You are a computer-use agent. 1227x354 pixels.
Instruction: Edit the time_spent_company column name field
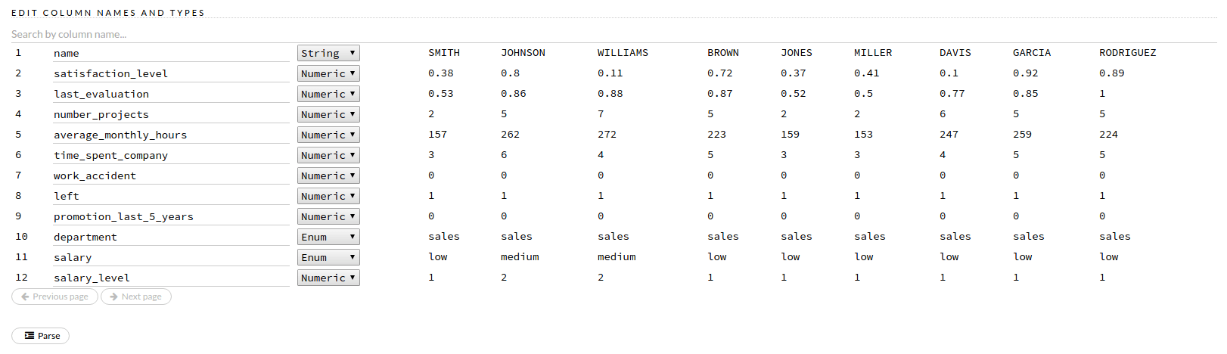[171, 155]
